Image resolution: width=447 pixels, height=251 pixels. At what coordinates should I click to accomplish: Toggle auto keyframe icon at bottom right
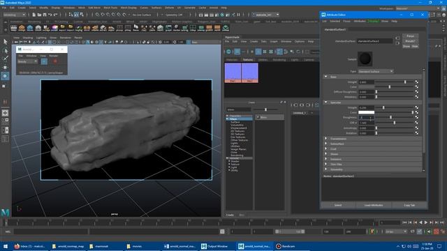tap(436, 231)
